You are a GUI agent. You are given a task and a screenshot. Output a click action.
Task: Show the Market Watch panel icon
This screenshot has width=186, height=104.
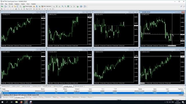10,6
